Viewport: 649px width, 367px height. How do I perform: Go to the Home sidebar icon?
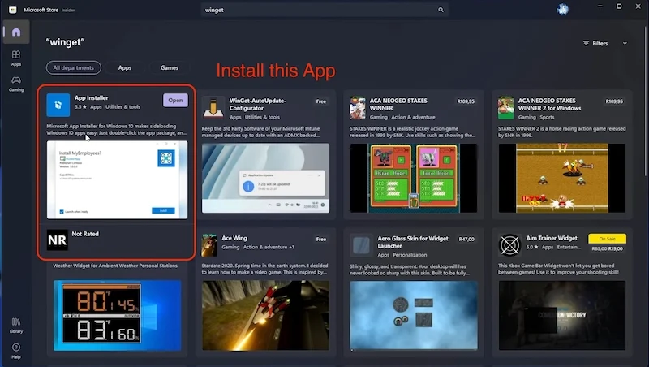tap(15, 32)
